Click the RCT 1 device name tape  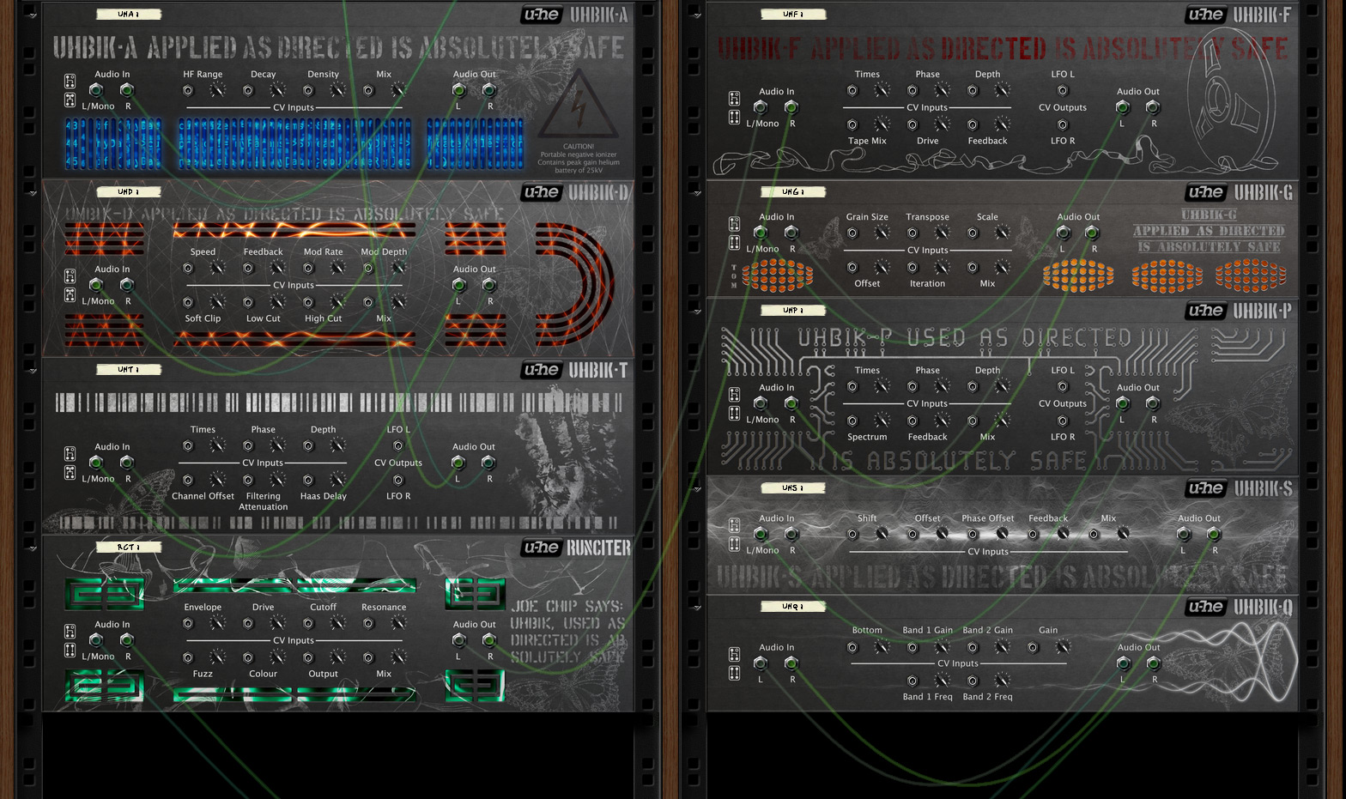point(129,547)
